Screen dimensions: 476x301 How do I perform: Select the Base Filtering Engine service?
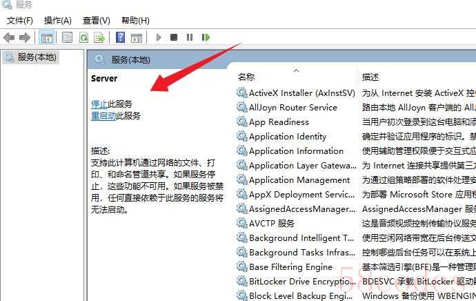[290, 266]
